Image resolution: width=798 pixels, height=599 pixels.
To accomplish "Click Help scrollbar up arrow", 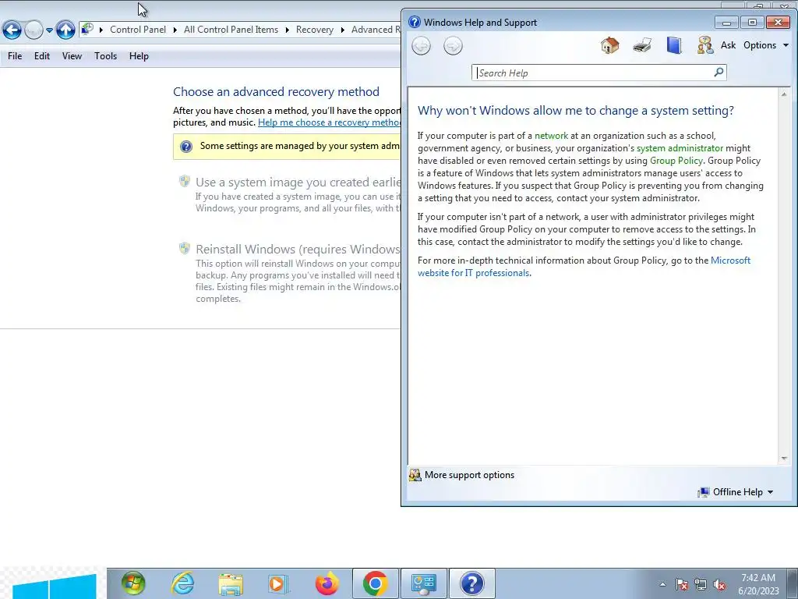I will click(x=784, y=94).
